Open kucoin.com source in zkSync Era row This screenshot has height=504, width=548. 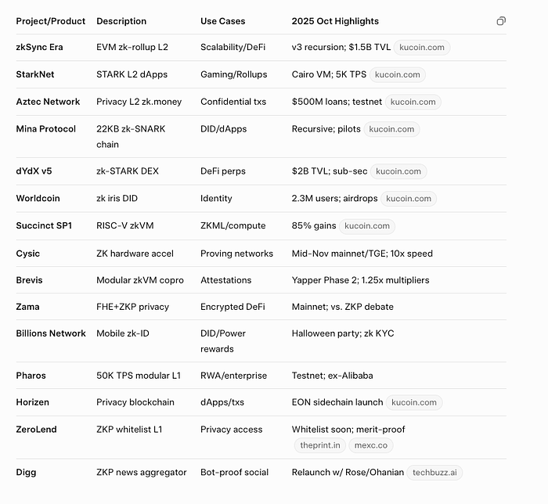[x=422, y=48]
